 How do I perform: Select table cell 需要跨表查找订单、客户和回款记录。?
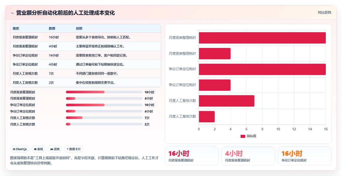[102, 55]
